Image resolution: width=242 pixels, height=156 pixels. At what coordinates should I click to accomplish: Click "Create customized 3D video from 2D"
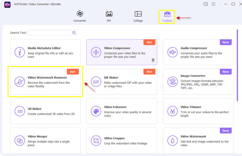click(x=51, y=114)
